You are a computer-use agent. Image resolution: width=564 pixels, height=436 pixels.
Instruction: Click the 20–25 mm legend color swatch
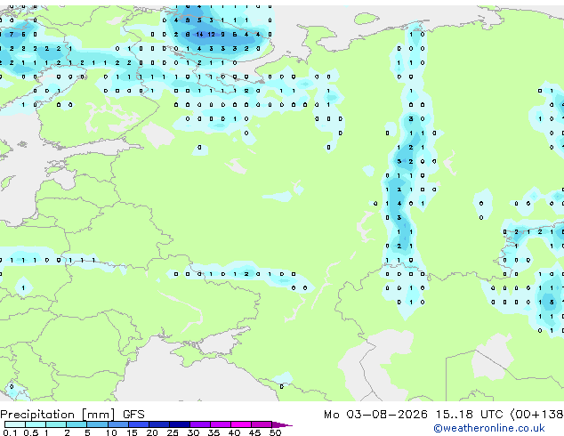click(158, 424)
